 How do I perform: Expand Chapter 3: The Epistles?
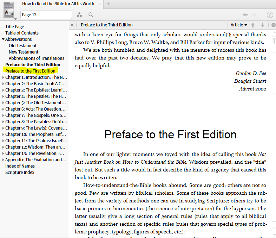(3, 90)
